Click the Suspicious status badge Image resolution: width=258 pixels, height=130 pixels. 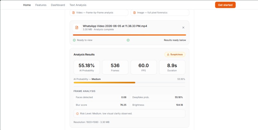coord(175,55)
